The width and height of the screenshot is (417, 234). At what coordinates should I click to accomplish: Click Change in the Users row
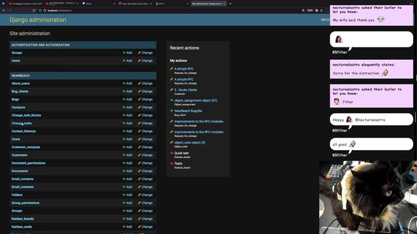(x=145, y=60)
